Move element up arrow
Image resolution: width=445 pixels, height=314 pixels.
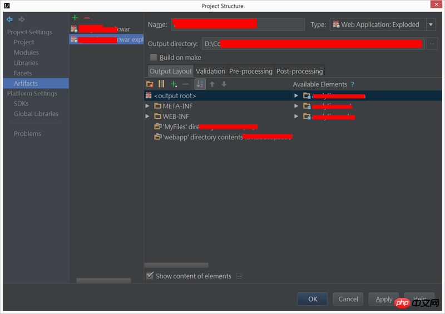coord(212,84)
